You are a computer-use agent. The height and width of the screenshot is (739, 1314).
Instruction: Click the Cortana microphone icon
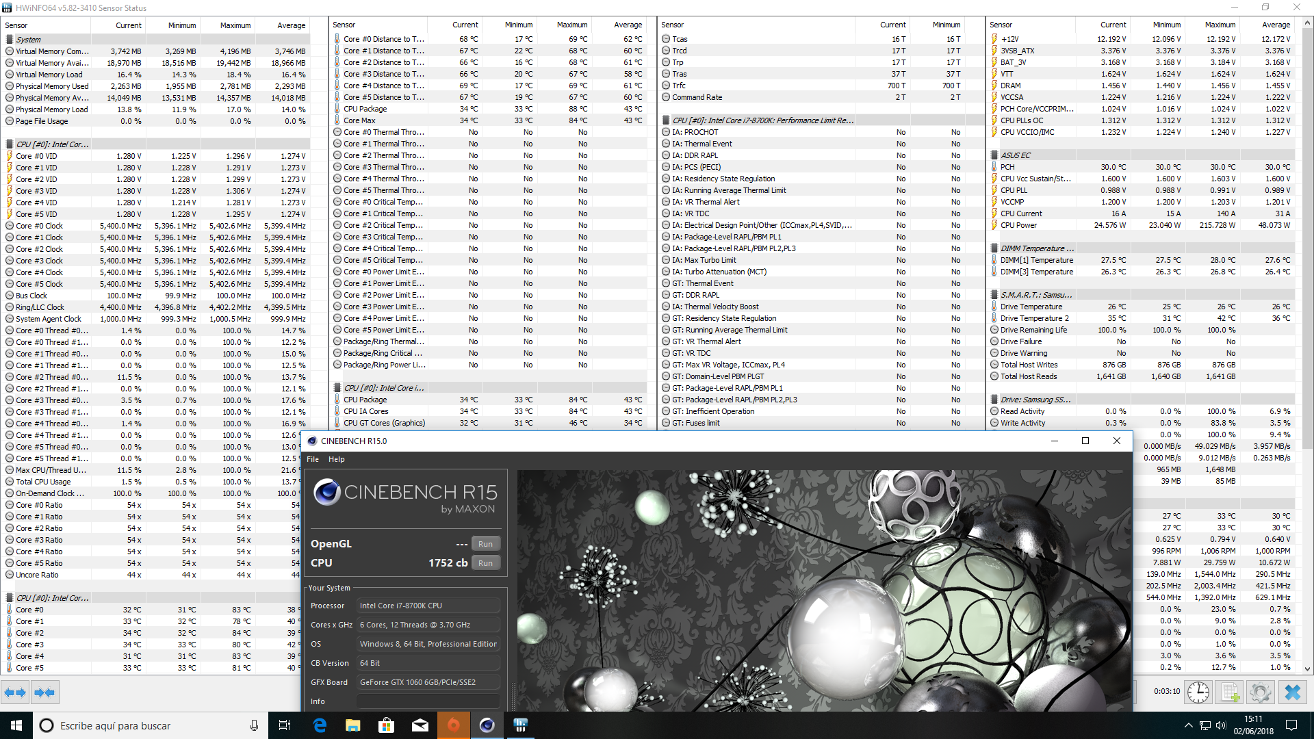(x=254, y=725)
